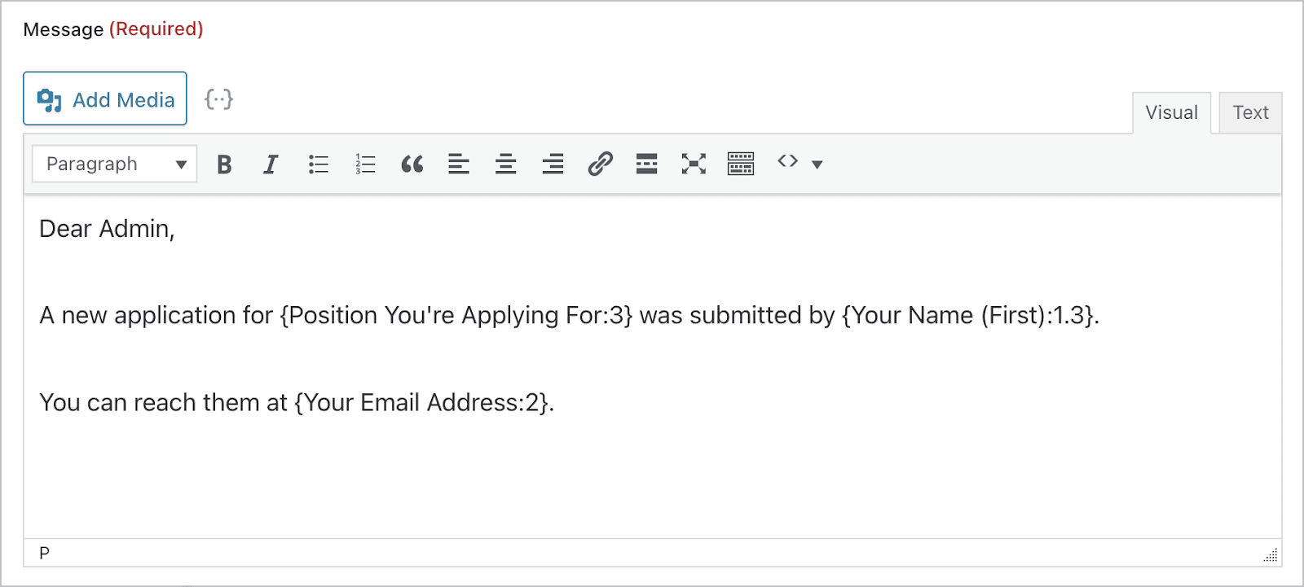The image size is (1304, 587).
Task: Stay on the Visual editor tab
Action: click(1171, 112)
